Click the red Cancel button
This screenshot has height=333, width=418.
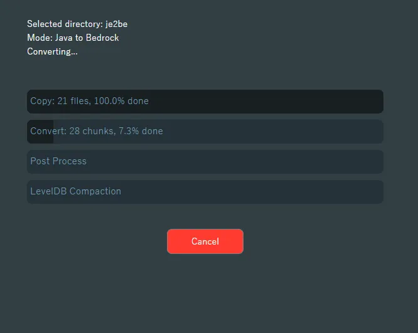click(x=205, y=241)
